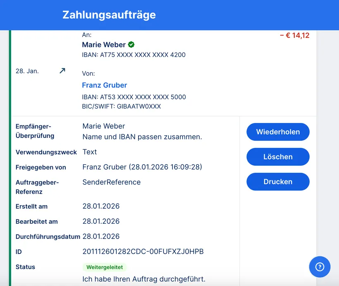The width and height of the screenshot is (339, 286).
Task: Click the recipient IBAN ending in 4200
Action: pyautogui.click(x=134, y=55)
